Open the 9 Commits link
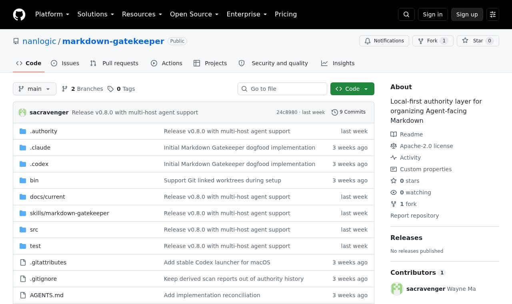Screen dimensions: 512x304 (x=348, y=112)
